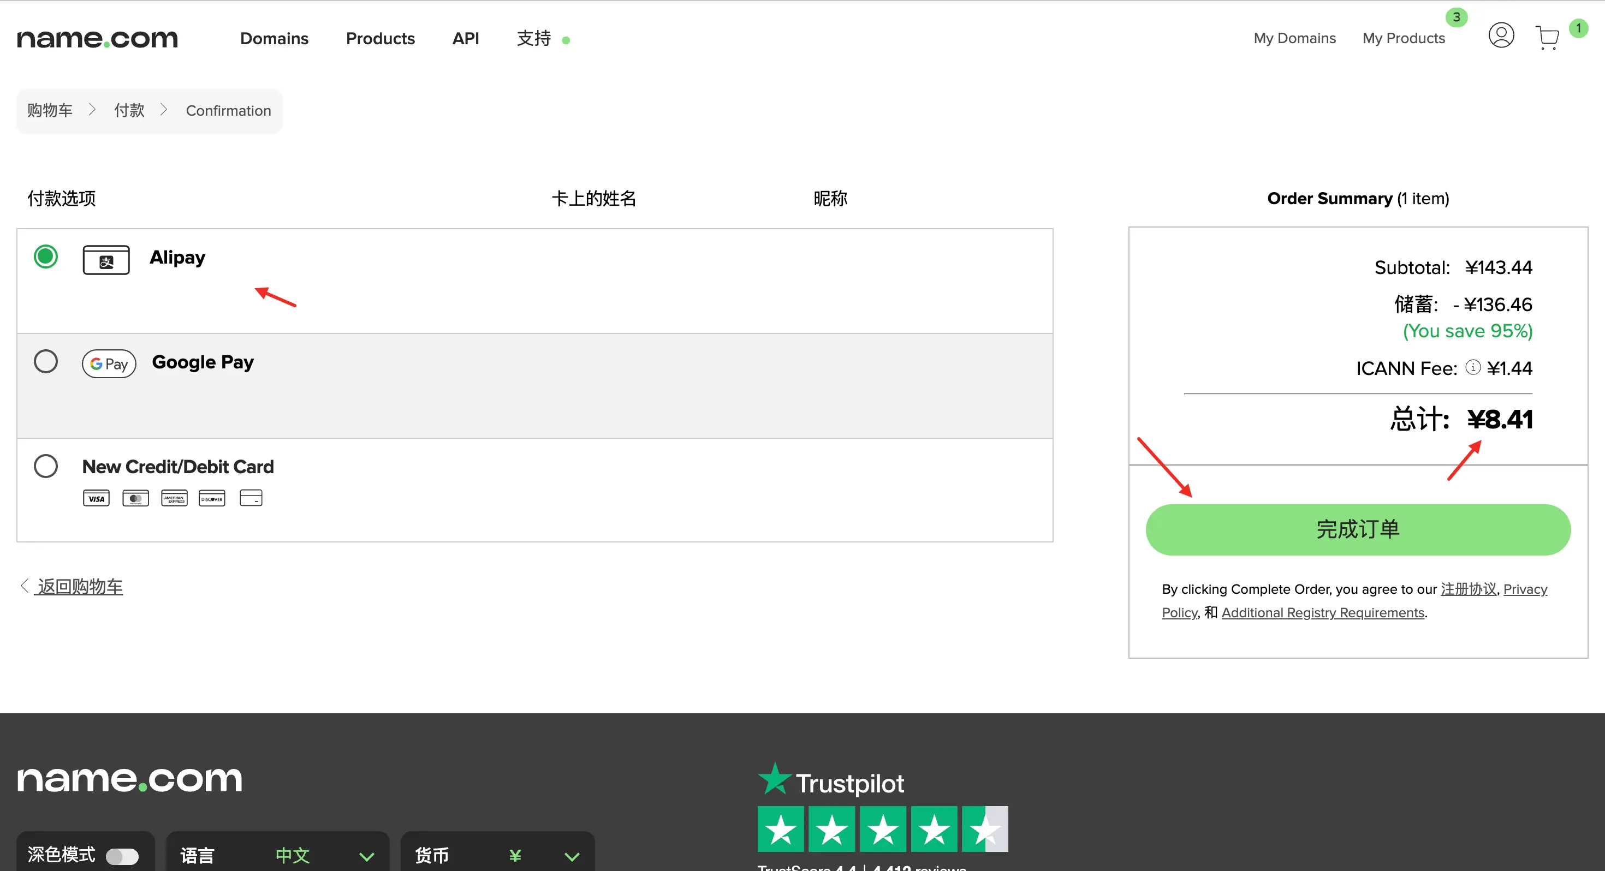Open the user account profile icon

1501,35
